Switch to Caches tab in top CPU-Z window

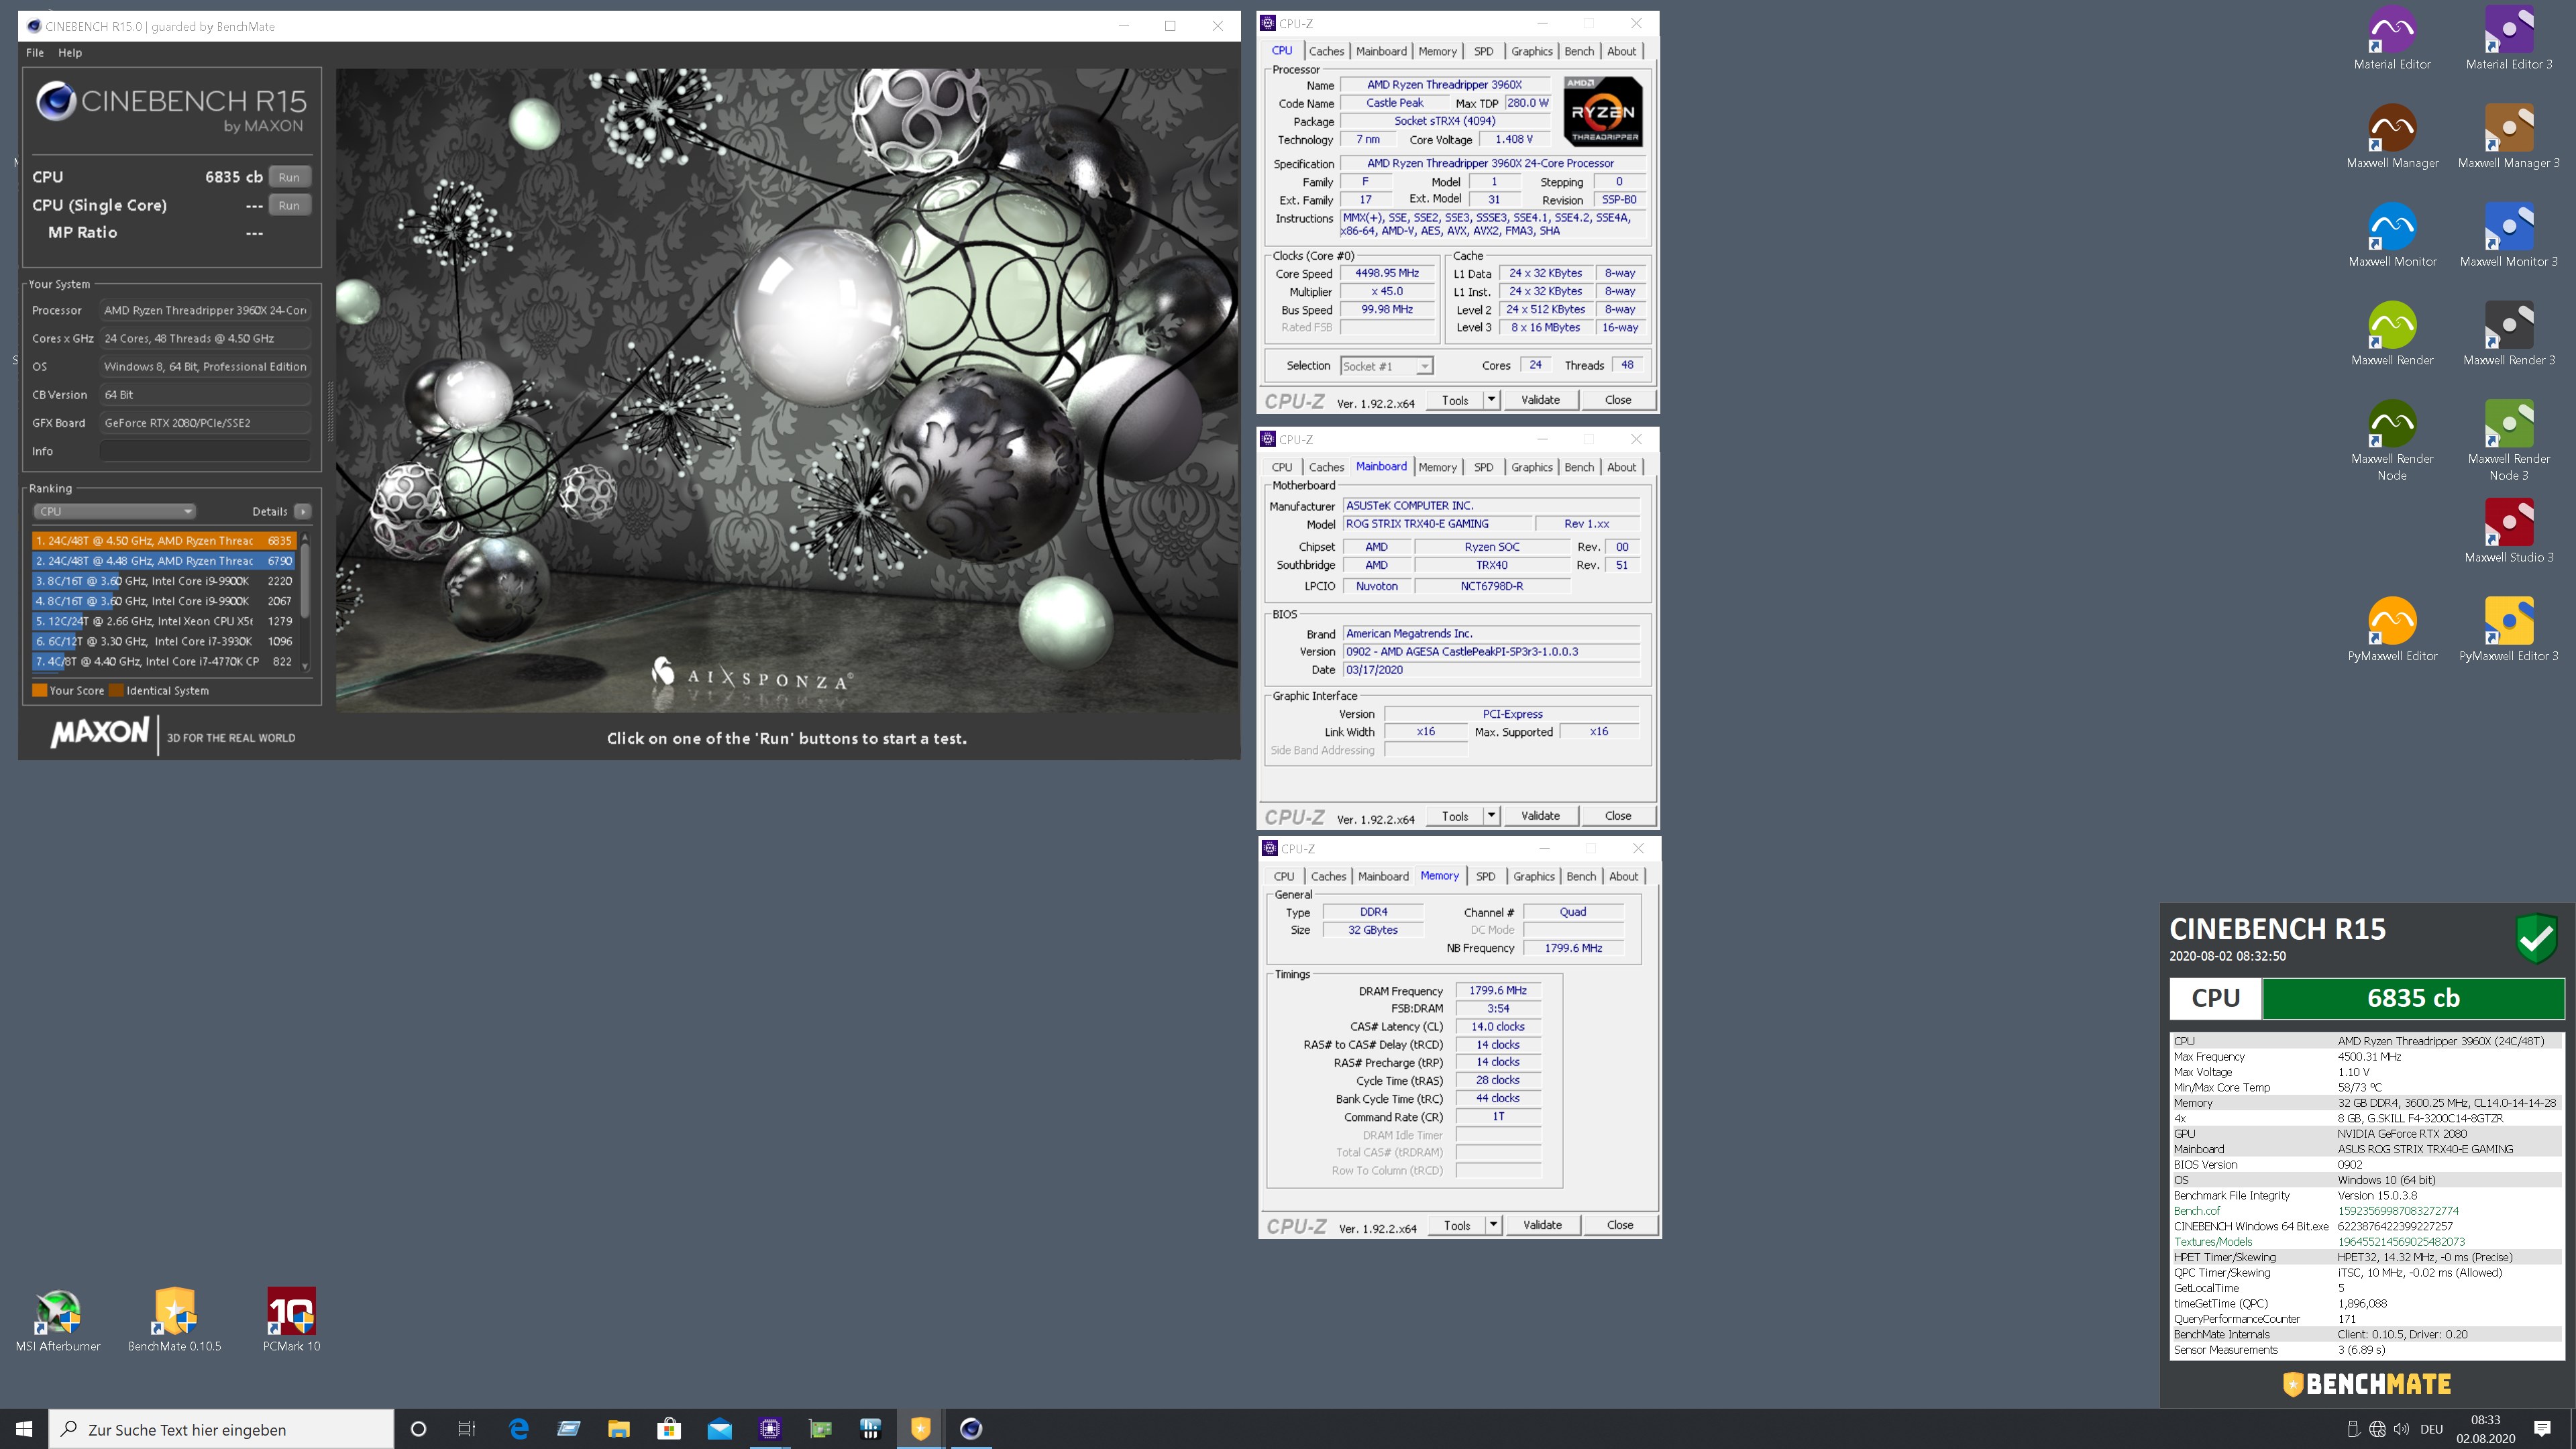pyautogui.click(x=1326, y=51)
